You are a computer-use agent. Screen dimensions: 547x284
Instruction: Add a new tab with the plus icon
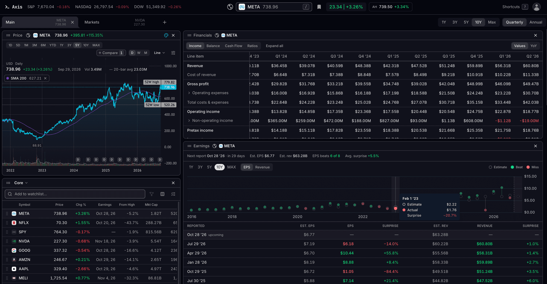point(165,22)
